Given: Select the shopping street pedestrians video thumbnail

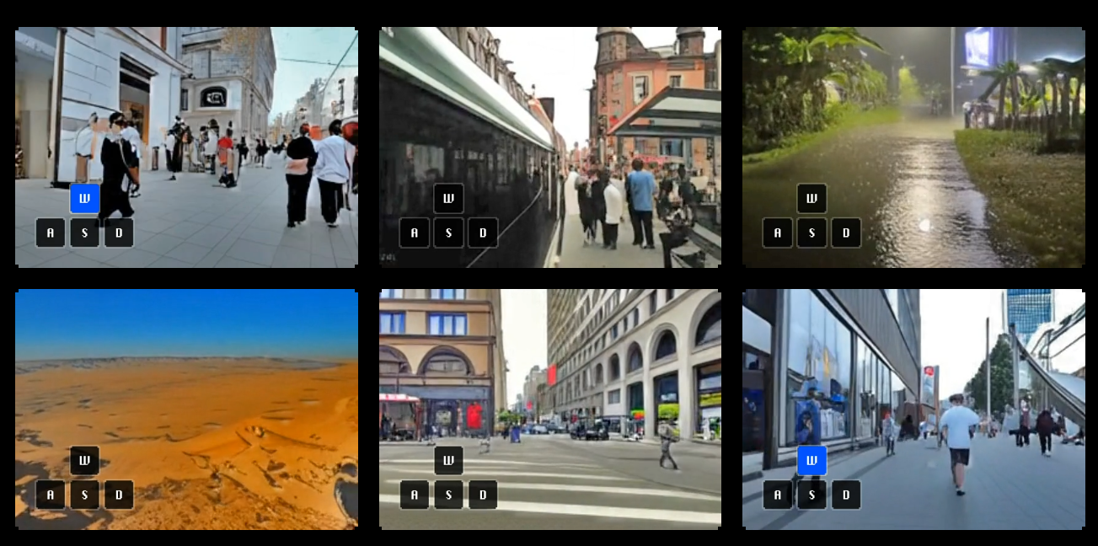Looking at the screenshot, I should pyautogui.click(x=186, y=147).
